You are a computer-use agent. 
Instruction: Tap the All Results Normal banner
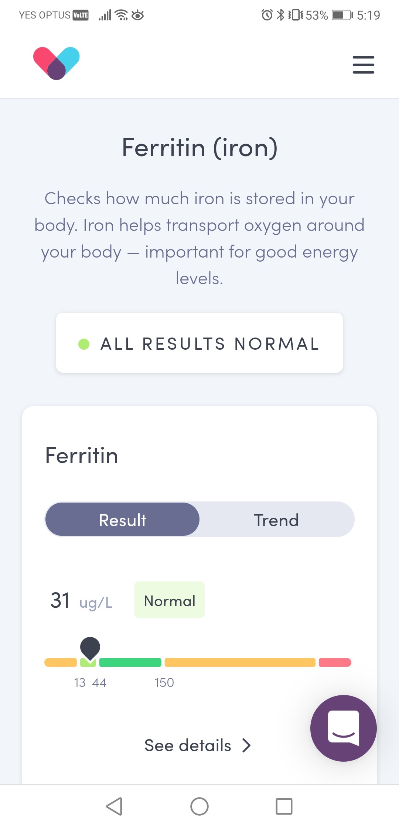click(199, 343)
